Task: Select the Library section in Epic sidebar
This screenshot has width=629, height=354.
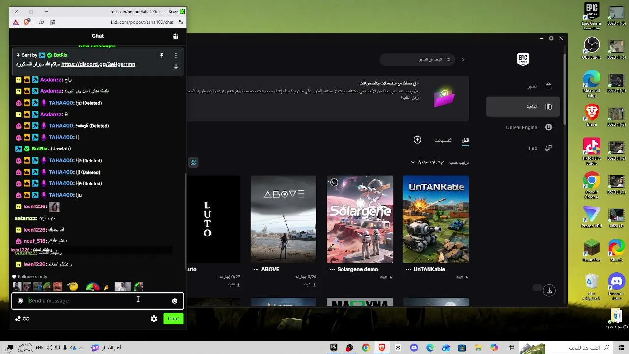Action: point(523,107)
